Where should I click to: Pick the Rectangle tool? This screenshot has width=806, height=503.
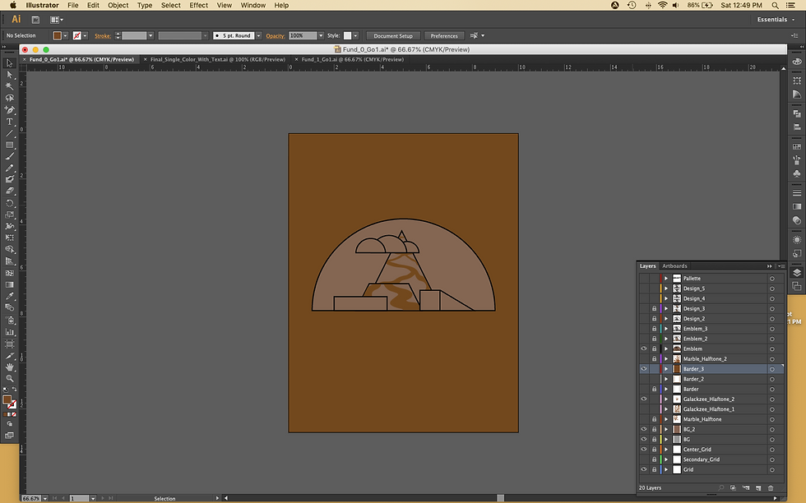click(10, 145)
